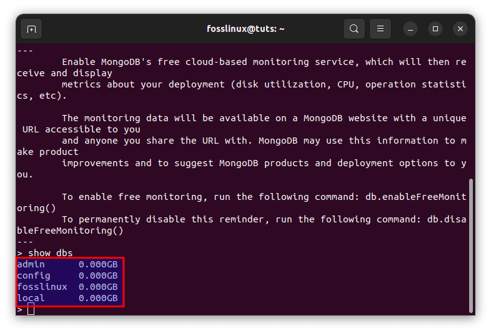The height and width of the screenshot is (333, 491).
Task: Click the 'improvements and to suggest' line
Action: pyautogui.click(x=137, y=163)
